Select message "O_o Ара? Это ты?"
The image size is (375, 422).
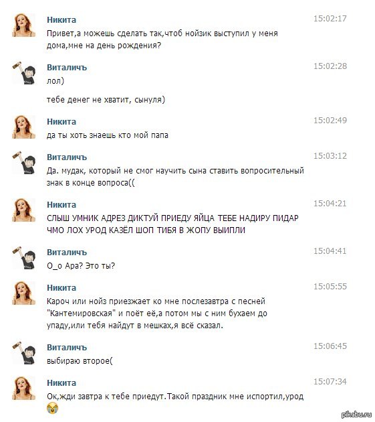[x=81, y=266]
